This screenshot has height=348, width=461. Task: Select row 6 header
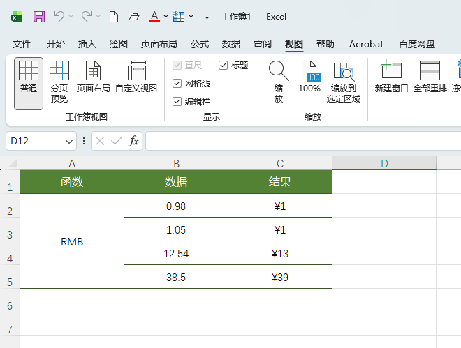pyautogui.click(x=10, y=301)
